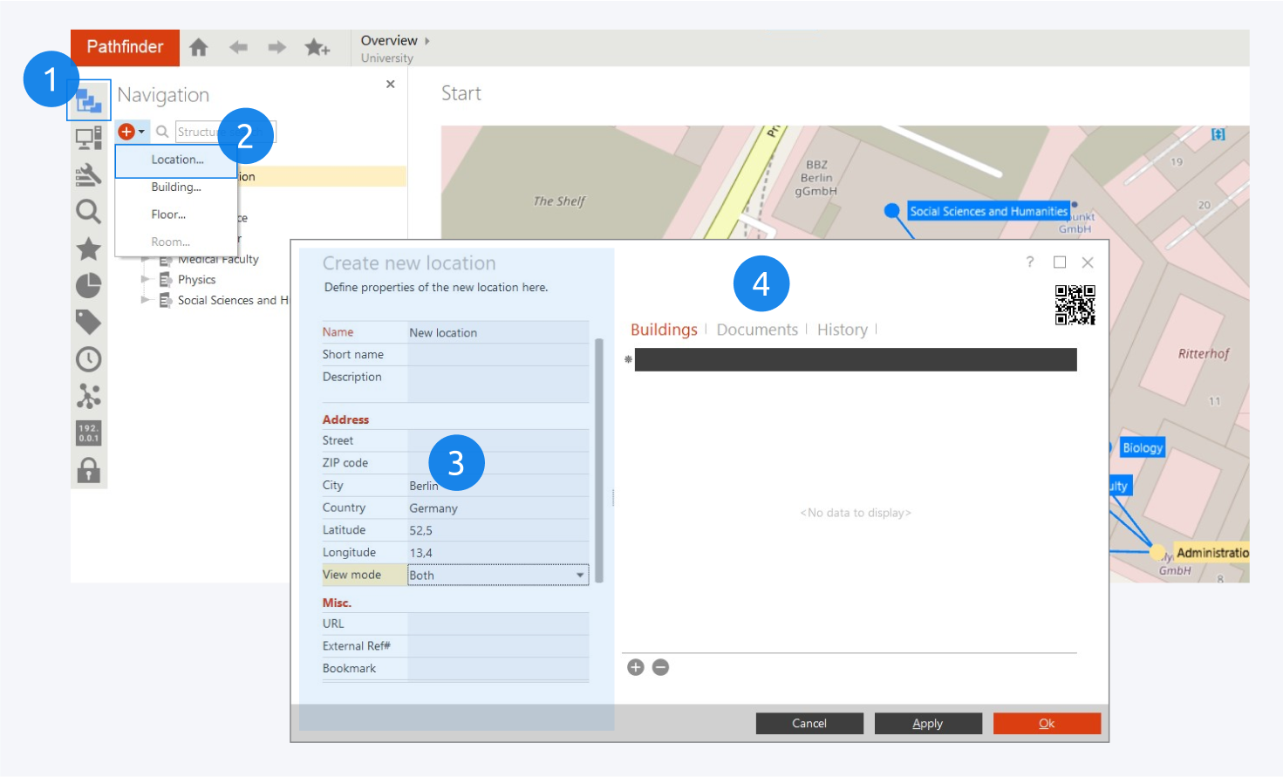Click the padlock icon in the sidebar
The image size is (1283, 777).
coord(88,471)
